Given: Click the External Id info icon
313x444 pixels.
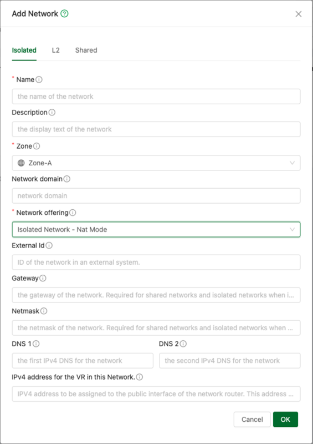Looking at the screenshot, I should 49,245.
